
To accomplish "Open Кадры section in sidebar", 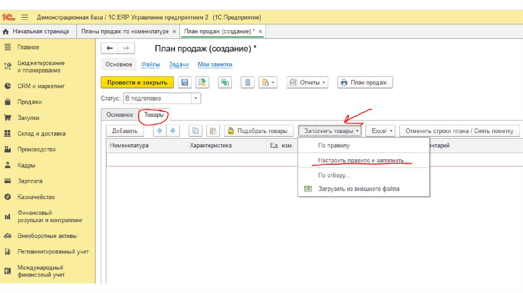I will (x=26, y=165).
